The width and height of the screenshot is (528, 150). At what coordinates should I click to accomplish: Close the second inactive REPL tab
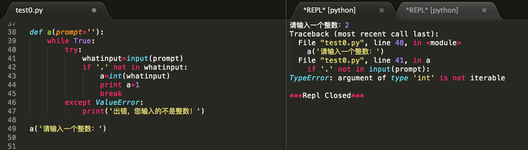[x=484, y=10]
